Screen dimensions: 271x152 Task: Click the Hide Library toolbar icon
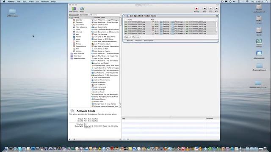pos(74,9)
